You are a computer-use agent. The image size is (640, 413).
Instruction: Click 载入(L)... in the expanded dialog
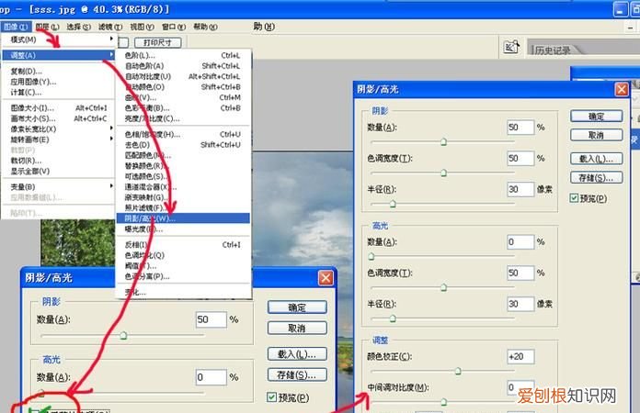(x=597, y=159)
